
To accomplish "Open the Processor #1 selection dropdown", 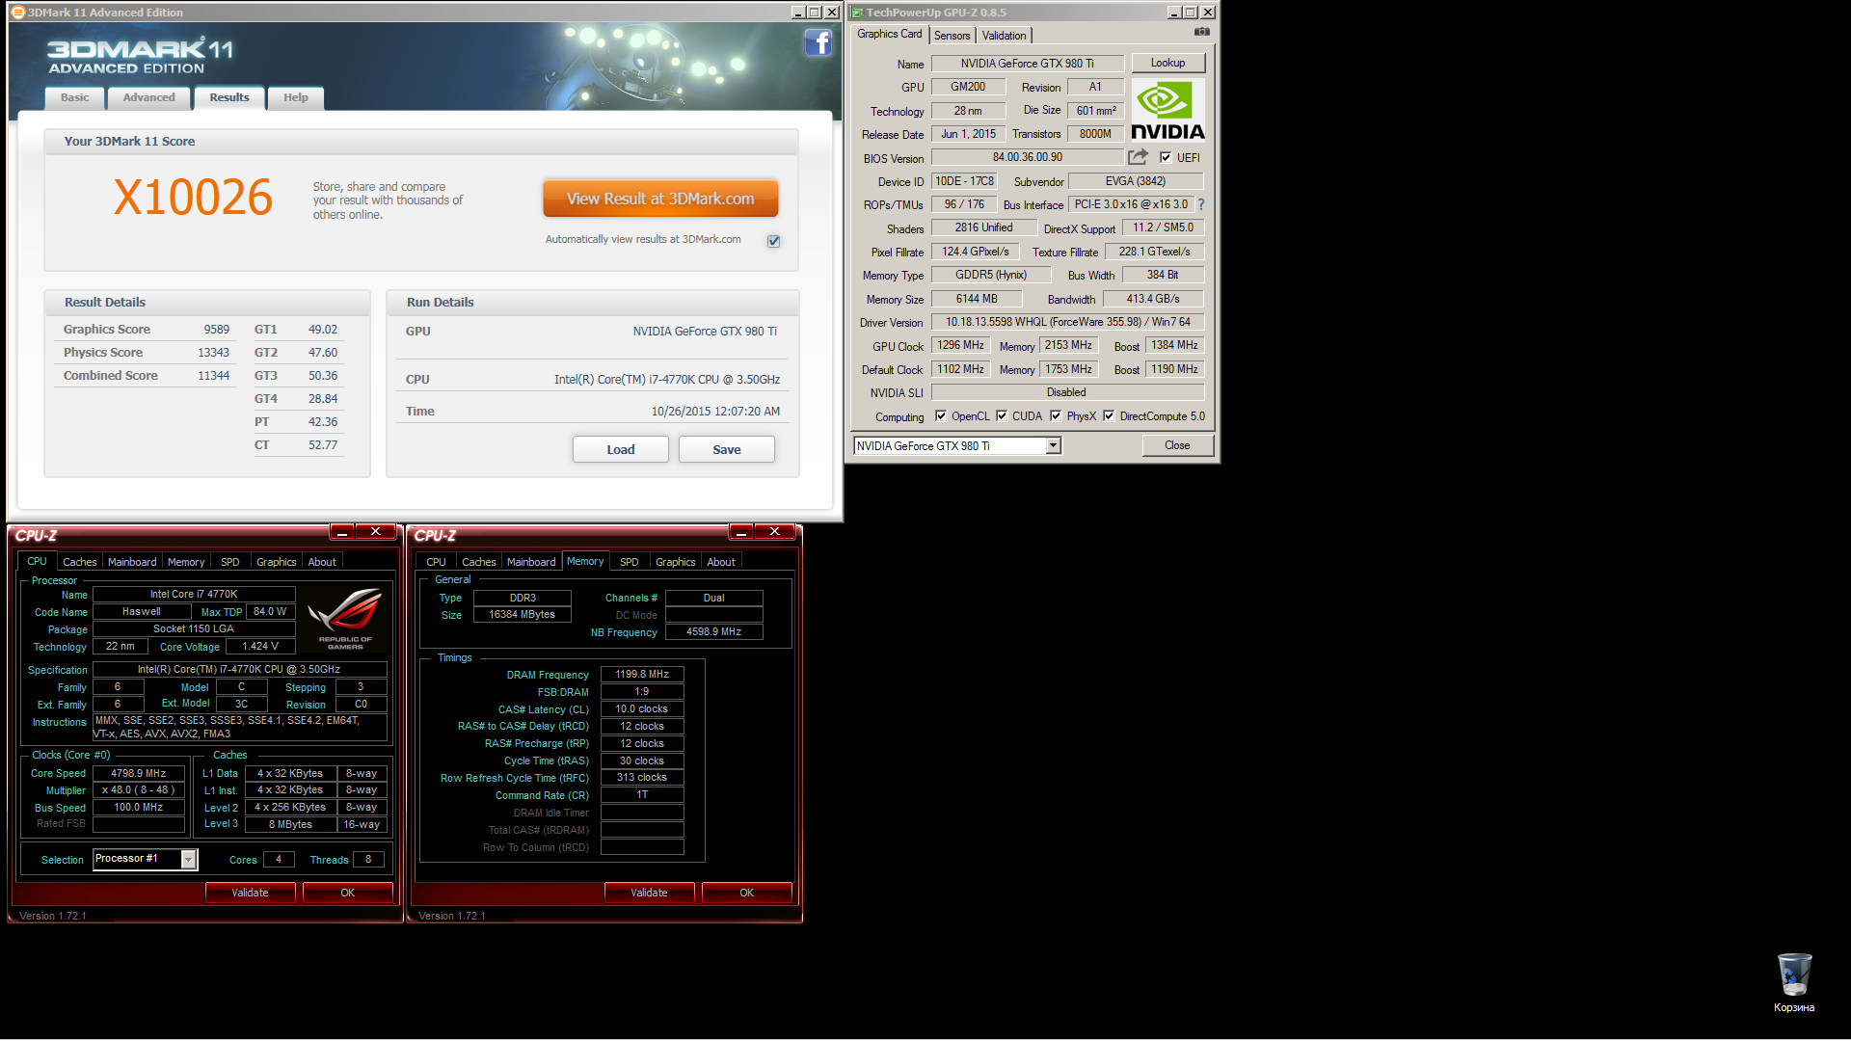I will (x=189, y=859).
